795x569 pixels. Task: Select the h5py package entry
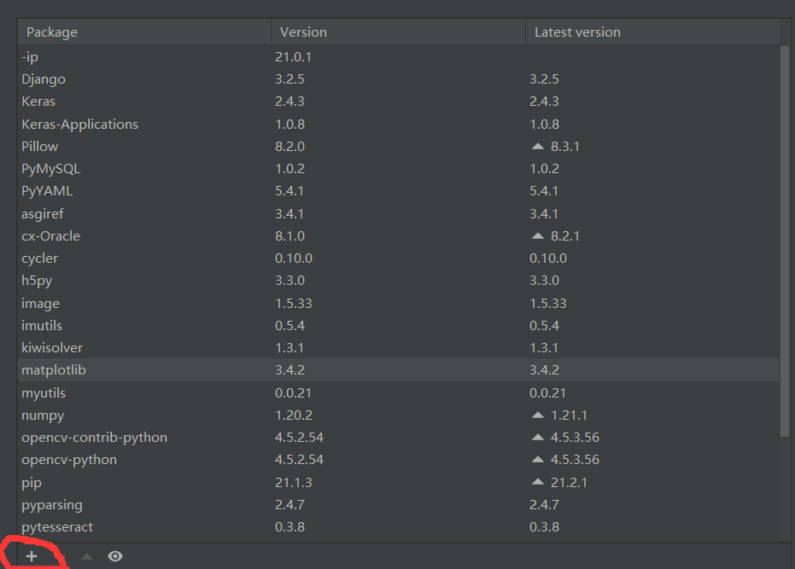[x=399, y=280]
